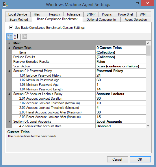Collapse Section 01: Password Policy
This screenshot has height=167, width=156.
pyautogui.click(x=10, y=71)
